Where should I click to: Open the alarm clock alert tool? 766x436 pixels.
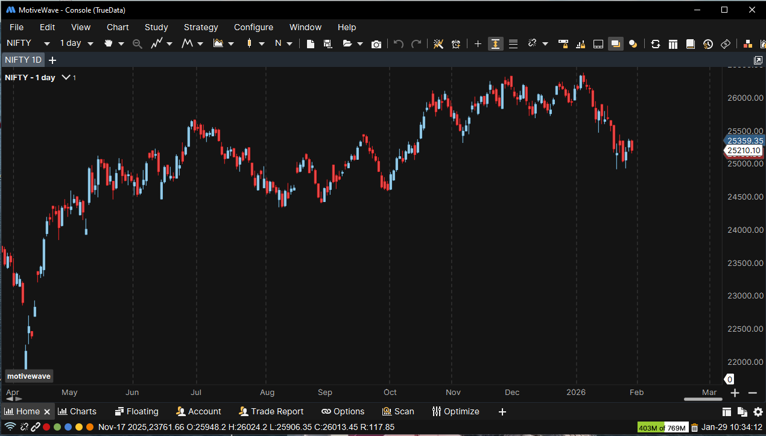[x=456, y=44]
